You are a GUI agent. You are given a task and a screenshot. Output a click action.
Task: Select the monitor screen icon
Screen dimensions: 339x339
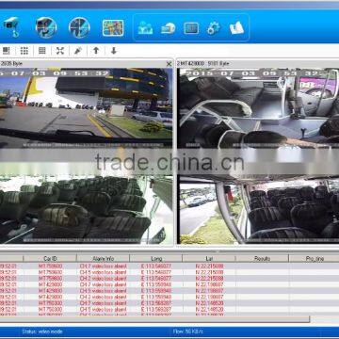coord(191,28)
